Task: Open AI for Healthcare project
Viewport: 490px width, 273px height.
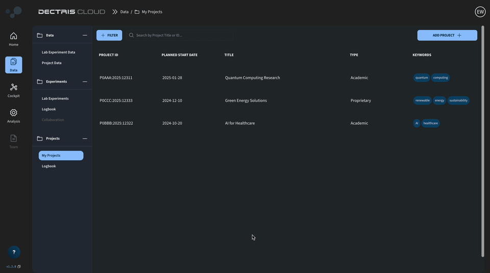Action: pyautogui.click(x=240, y=123)
